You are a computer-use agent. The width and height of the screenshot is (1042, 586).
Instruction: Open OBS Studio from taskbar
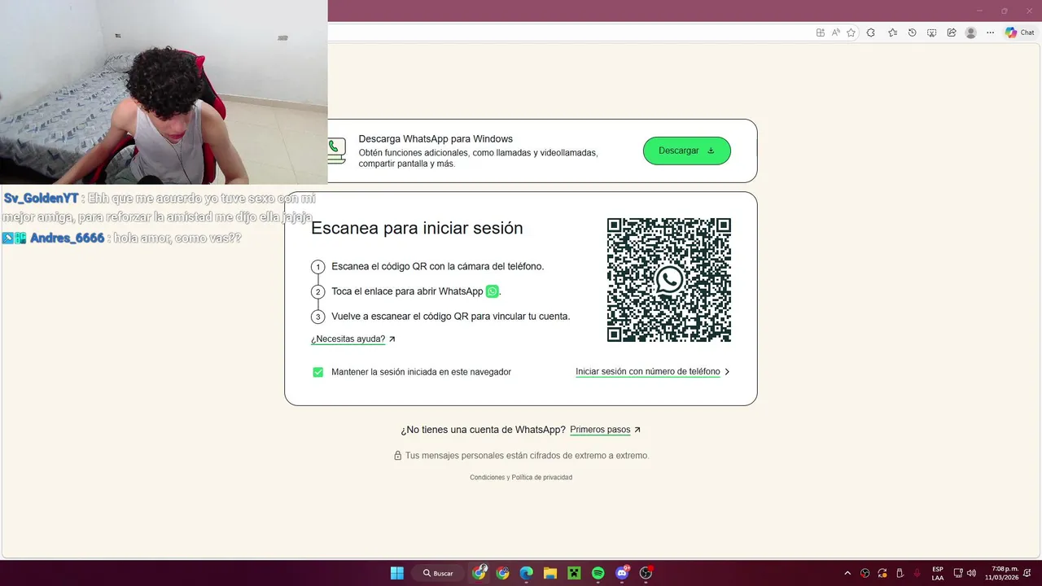pyautogui.click(x=646, y=573)
